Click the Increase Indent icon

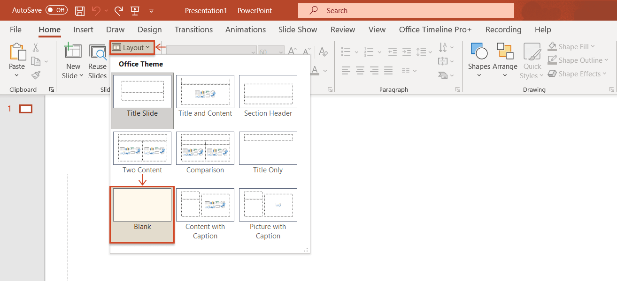click(x=407, y=52)
